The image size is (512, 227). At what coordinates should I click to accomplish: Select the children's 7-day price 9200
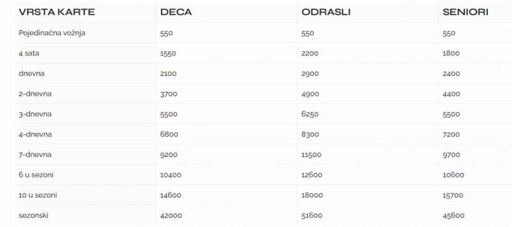point(168,155)
